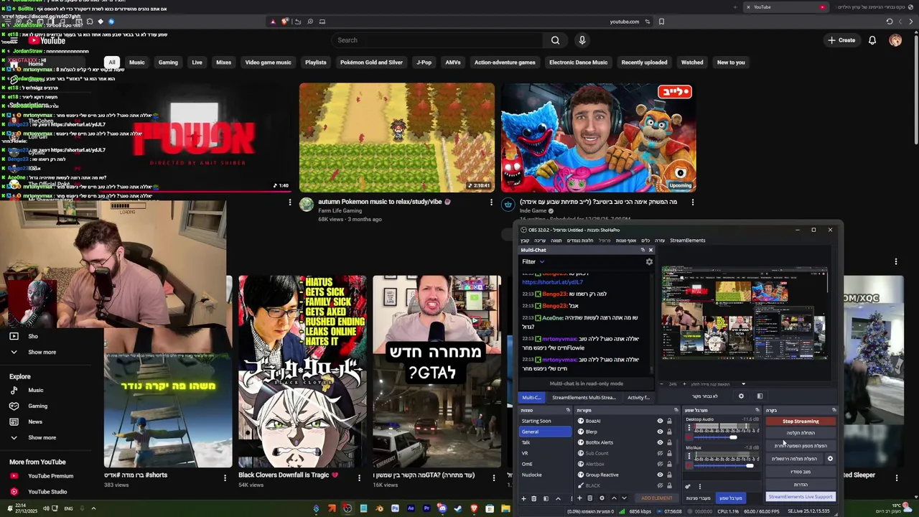Select the Recently uploaded chip
The image size is (919, 517).
tap(644, 62)
